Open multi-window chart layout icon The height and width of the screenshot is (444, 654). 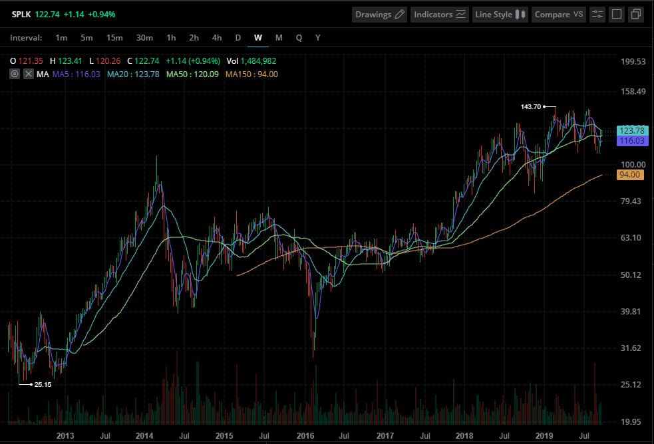pyautogui.click(x=635, y=15)
